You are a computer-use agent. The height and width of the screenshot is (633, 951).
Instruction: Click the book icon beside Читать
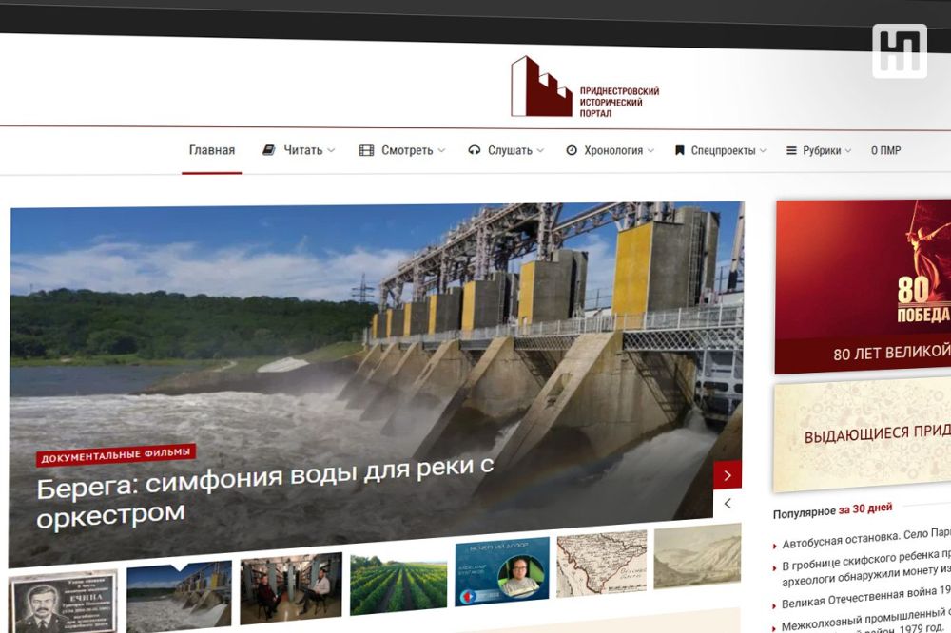(x=269, y=150)
